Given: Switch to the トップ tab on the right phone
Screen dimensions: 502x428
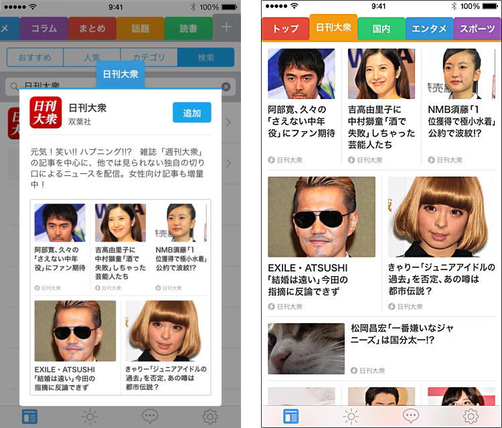Looking at the screenshot, I should click(x=286, y=29).
